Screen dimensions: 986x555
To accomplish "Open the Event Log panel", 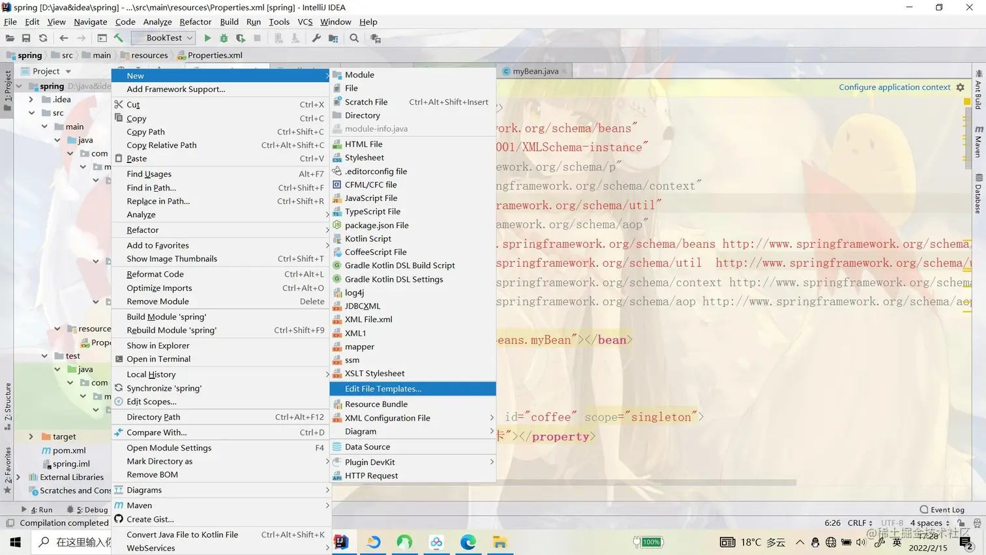I will click(942, 509).
